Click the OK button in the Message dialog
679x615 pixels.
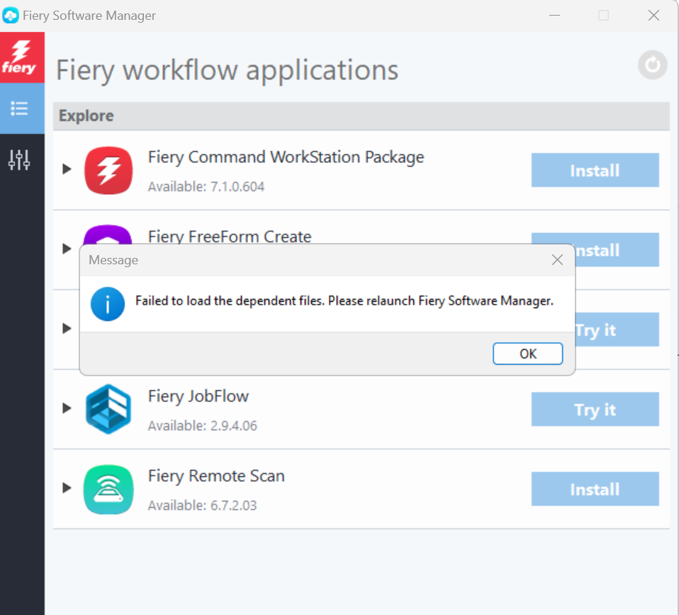pyautogui.click(x=527, y=354)
